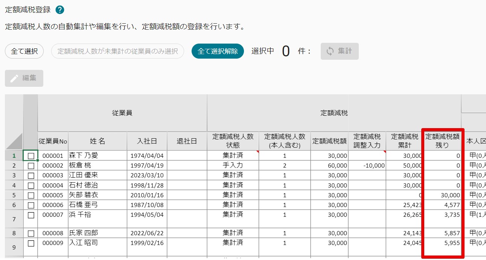Click the 3,735 remaining amount cell
The height and width of the screenshot is (260, 486).
[442, 219]
